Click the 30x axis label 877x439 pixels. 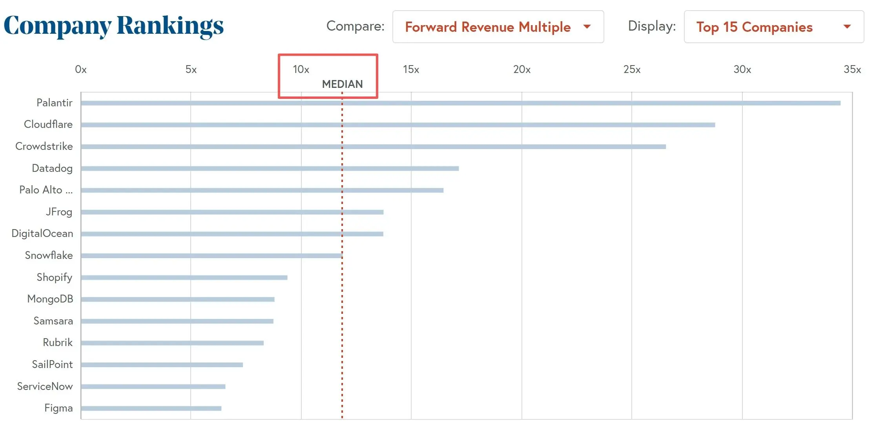pyautogui.click(x=742, y=69)
